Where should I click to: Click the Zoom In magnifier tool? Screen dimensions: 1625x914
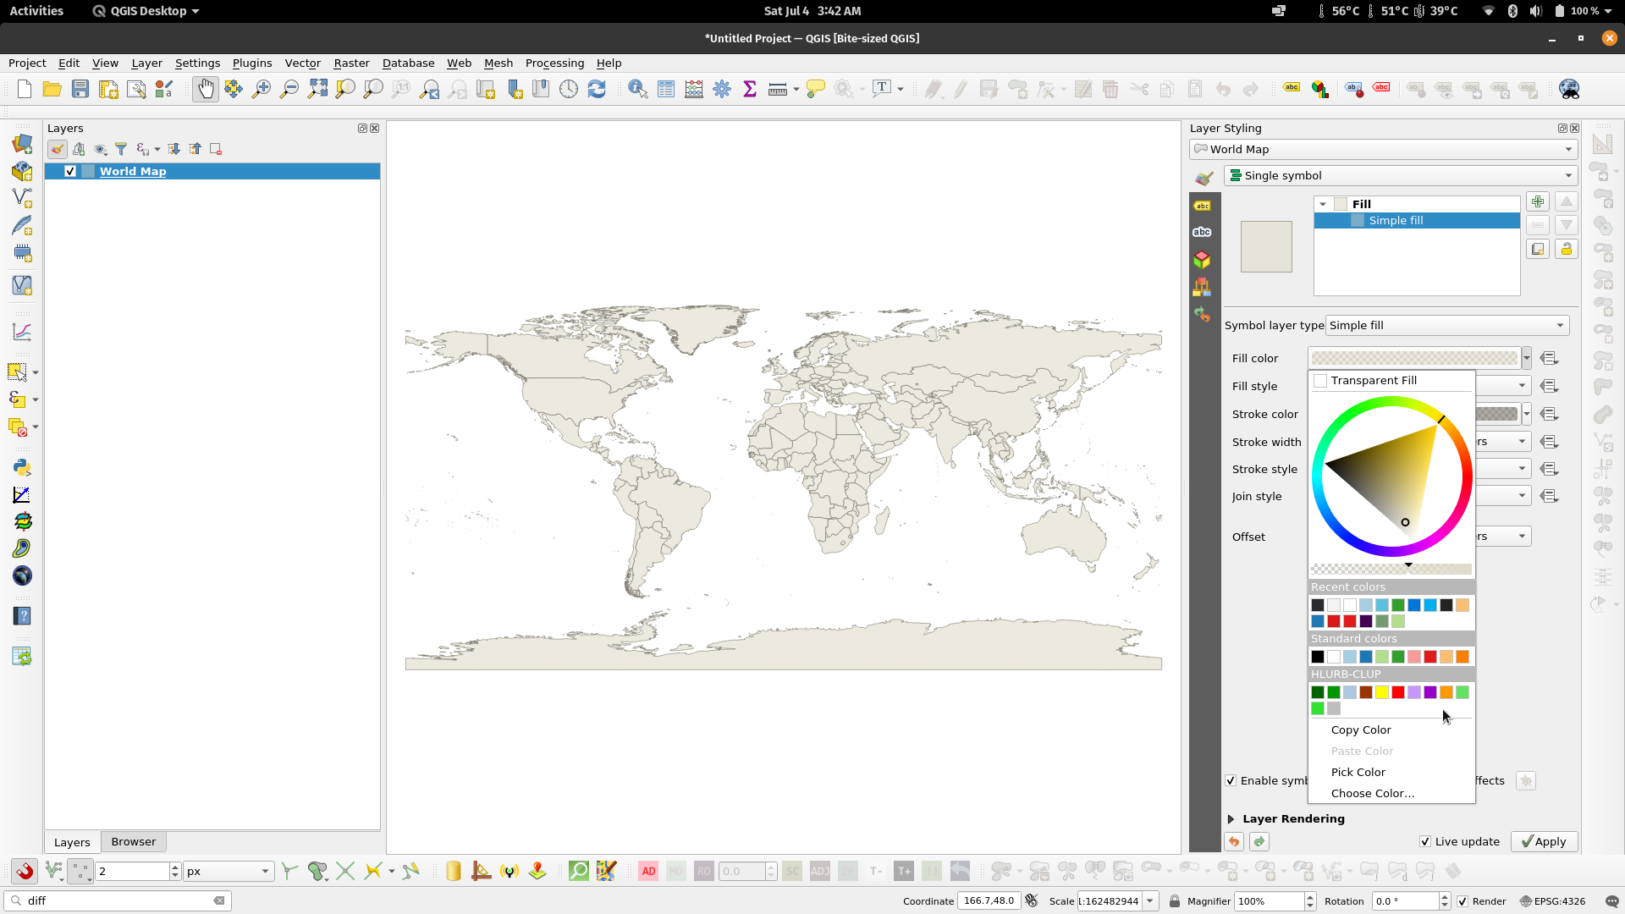coord(262,89)
